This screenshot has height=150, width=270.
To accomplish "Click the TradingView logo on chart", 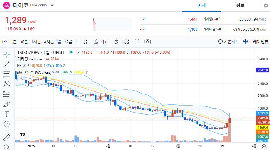I will point(23,134).
